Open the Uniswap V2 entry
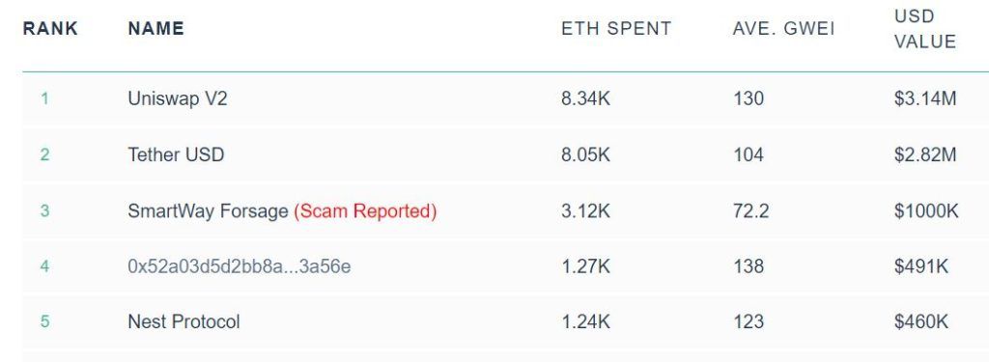This screenshot has width=989, height=362. coord(178,99)
